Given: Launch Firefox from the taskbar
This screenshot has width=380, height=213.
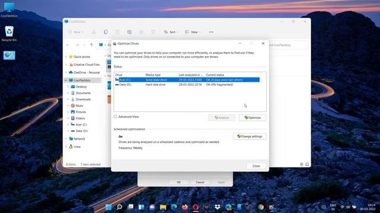Looking at the screenshot, I should pos(185,207).
